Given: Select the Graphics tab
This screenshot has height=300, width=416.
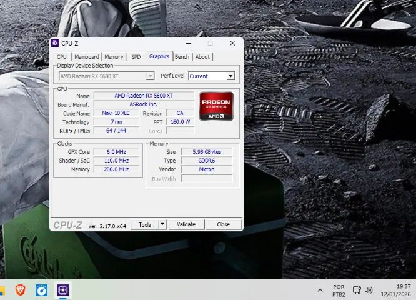Looking at the screenshot, I should click(x=159, y=56).
